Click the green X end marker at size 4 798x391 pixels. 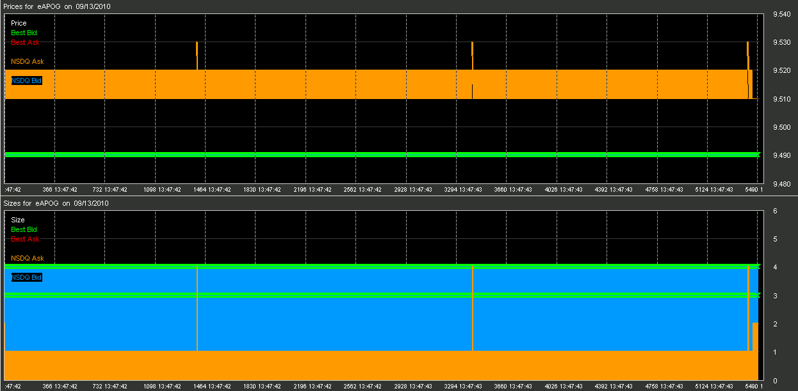click(758, 266)
